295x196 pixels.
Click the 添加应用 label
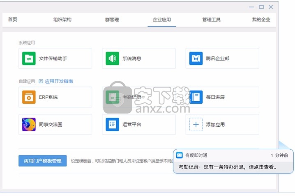click(215, 124)
